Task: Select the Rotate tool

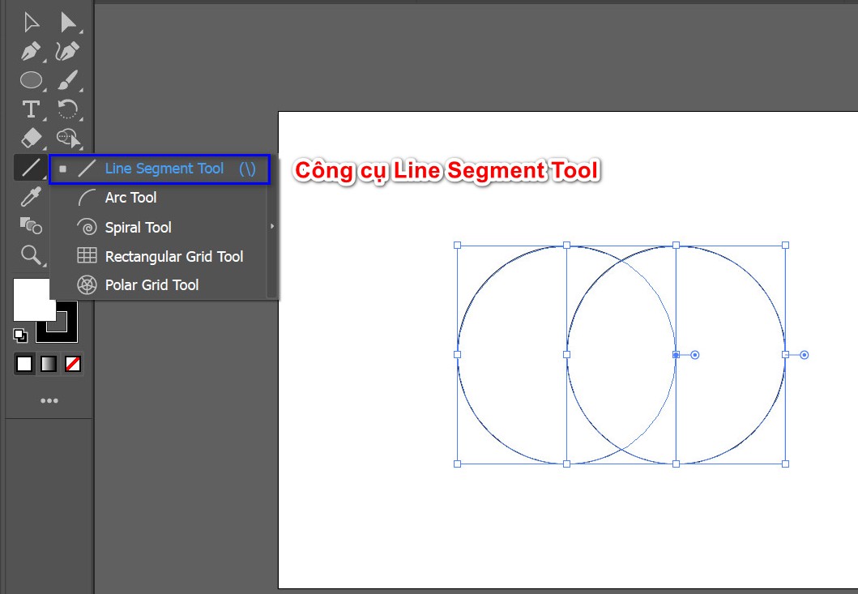Action: tap(67, 109)
